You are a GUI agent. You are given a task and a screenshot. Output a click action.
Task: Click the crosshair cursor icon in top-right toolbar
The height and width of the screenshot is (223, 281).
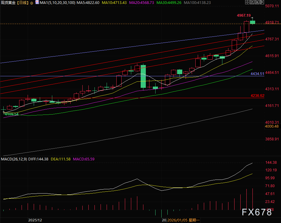click(x=247, y=2)
